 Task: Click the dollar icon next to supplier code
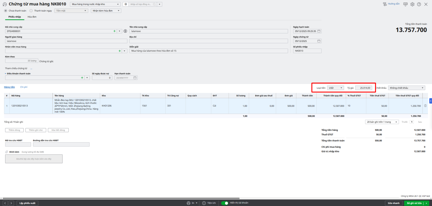125,31
